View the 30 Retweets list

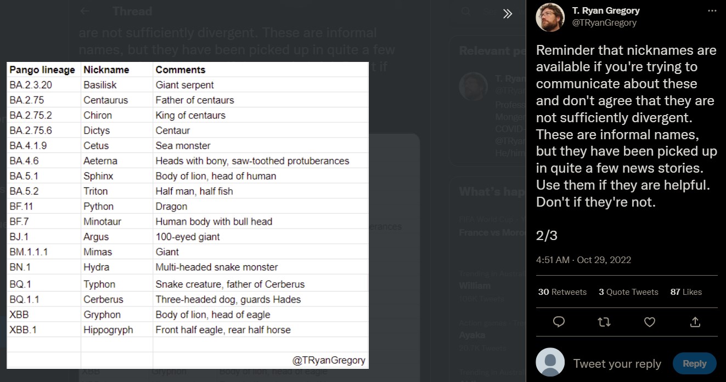coord(562,292)
